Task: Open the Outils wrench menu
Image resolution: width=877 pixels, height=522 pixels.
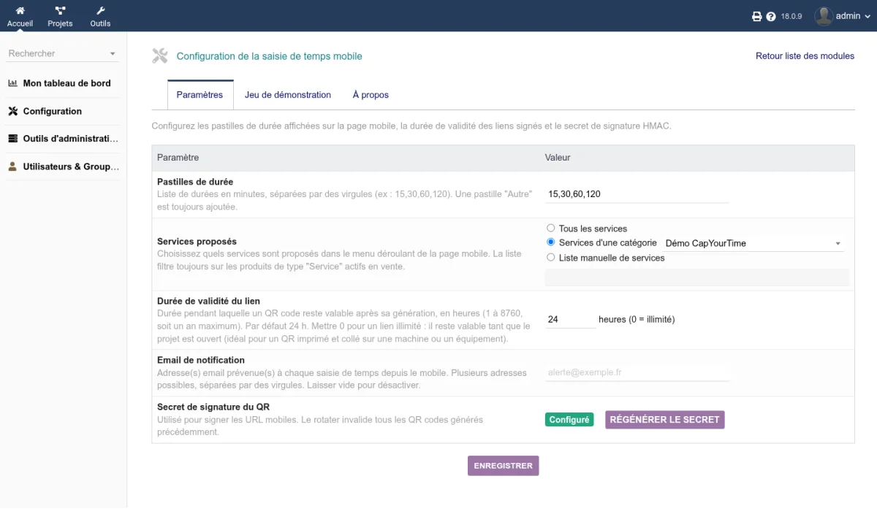Action: click(x=100, y=11)
